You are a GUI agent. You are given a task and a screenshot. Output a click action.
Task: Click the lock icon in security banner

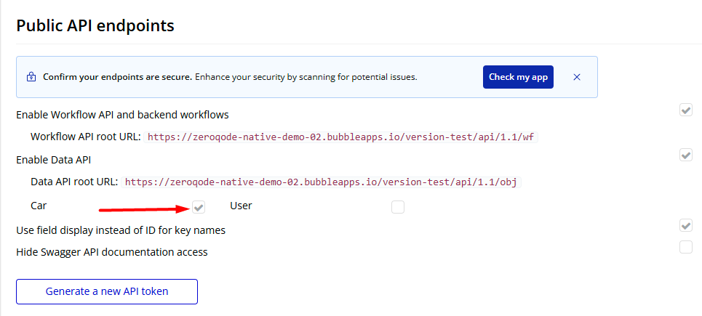(31, 77)
